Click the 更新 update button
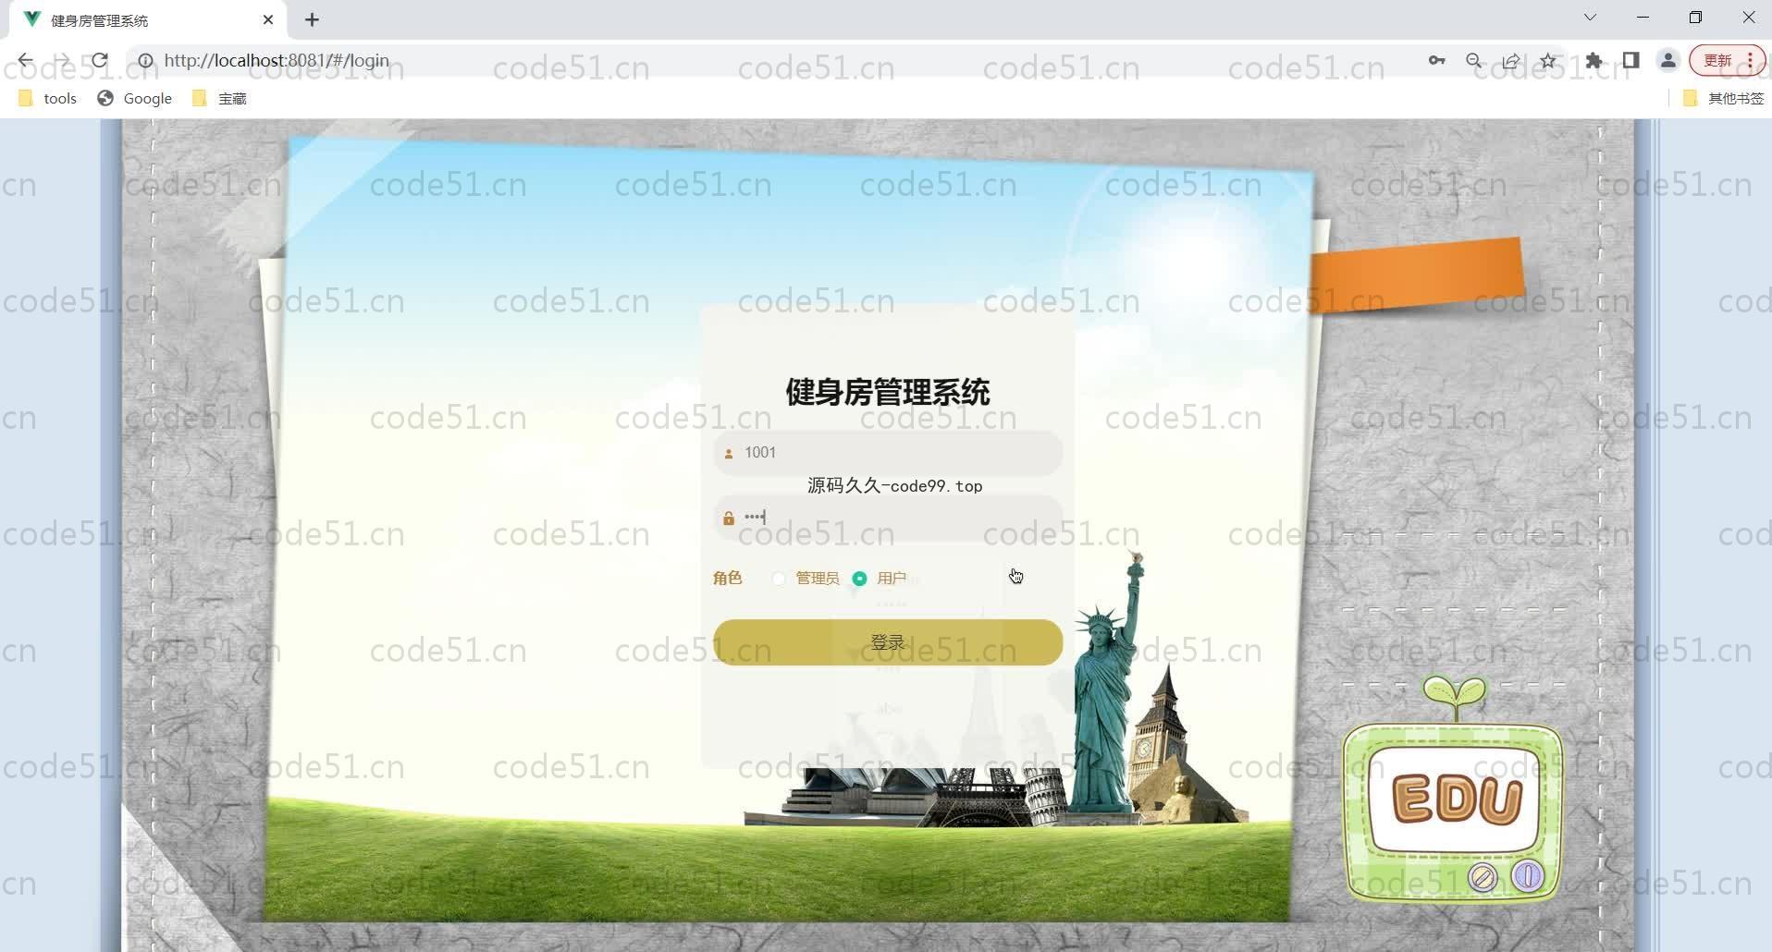This screenshot has height=952, width=1772. (1727, 60)
